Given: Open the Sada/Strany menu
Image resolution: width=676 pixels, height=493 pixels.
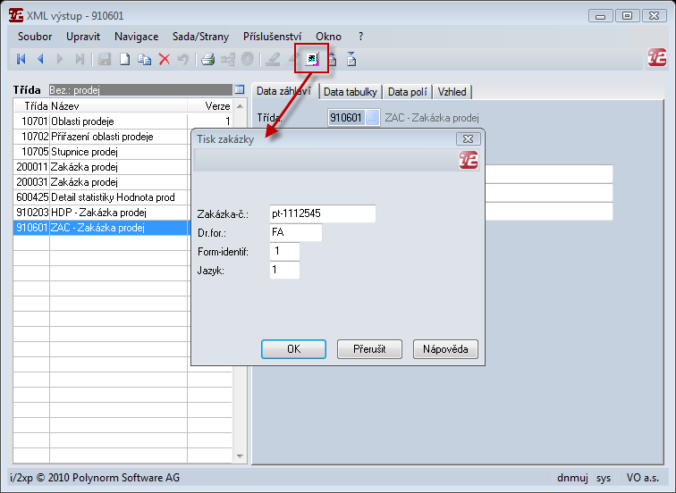Looking at the screenshot, I should coord(200,37).
